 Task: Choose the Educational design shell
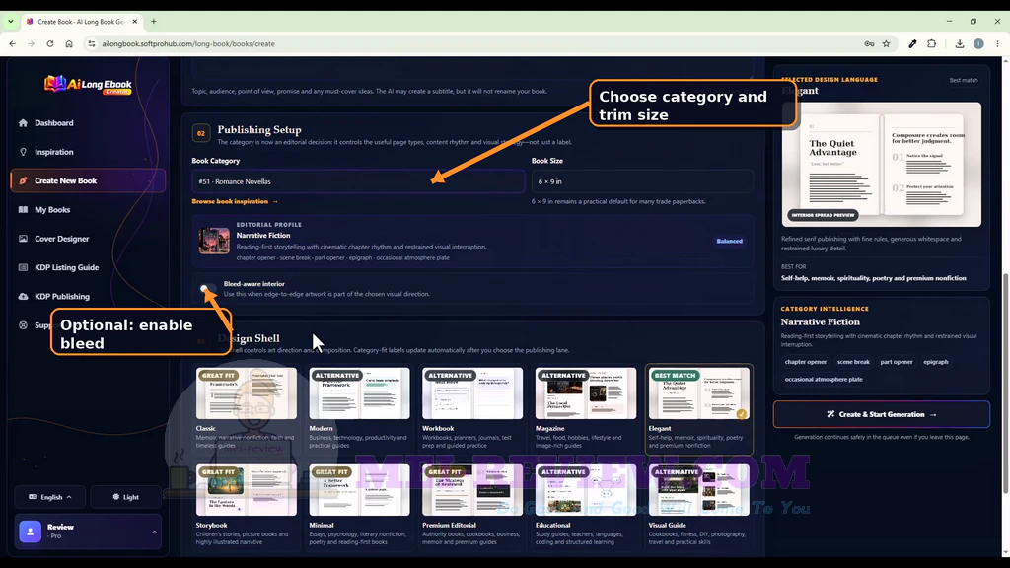point(586,506)
